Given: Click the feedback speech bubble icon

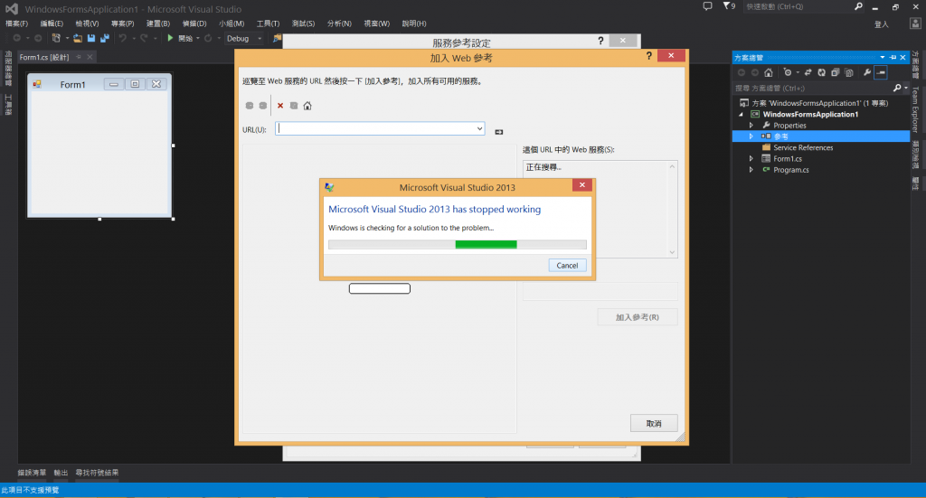Looking at the screenshot, I should tap(707, 6).
